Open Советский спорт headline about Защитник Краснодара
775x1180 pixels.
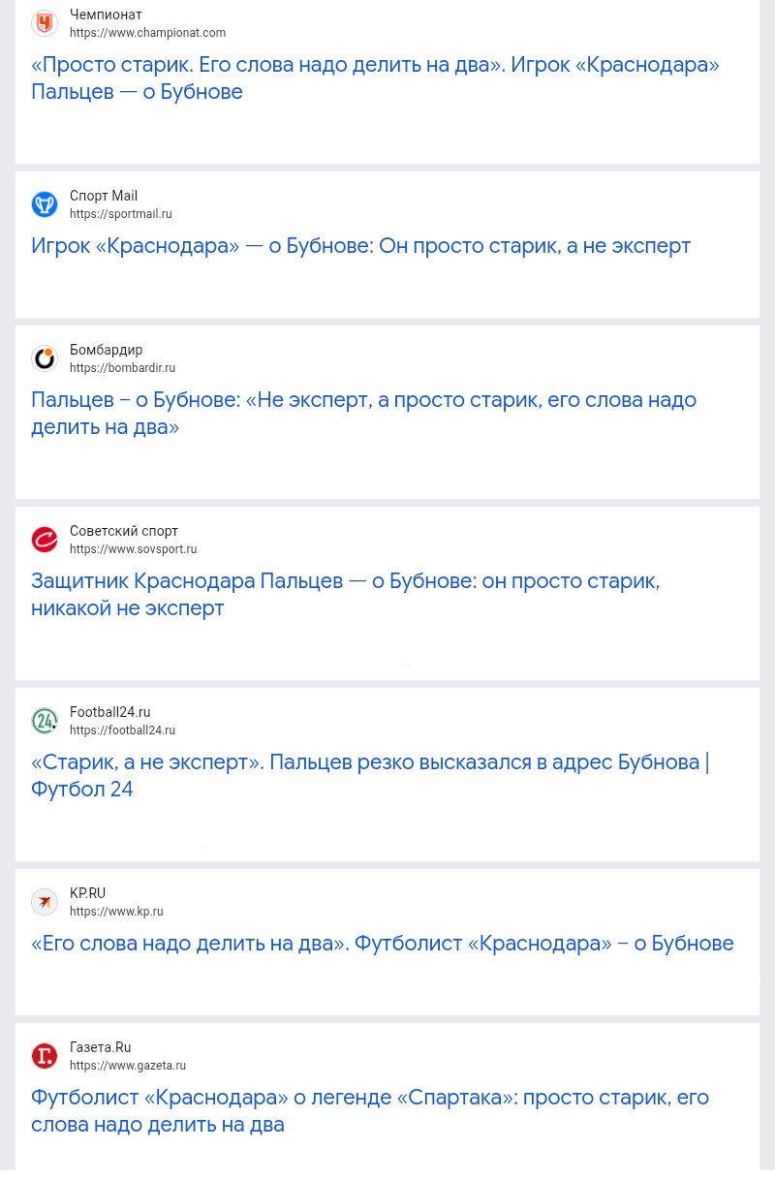[x=345, y=595]
